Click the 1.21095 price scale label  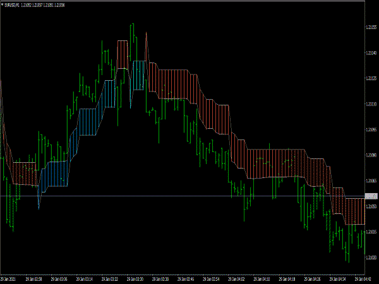click(371, 129)
